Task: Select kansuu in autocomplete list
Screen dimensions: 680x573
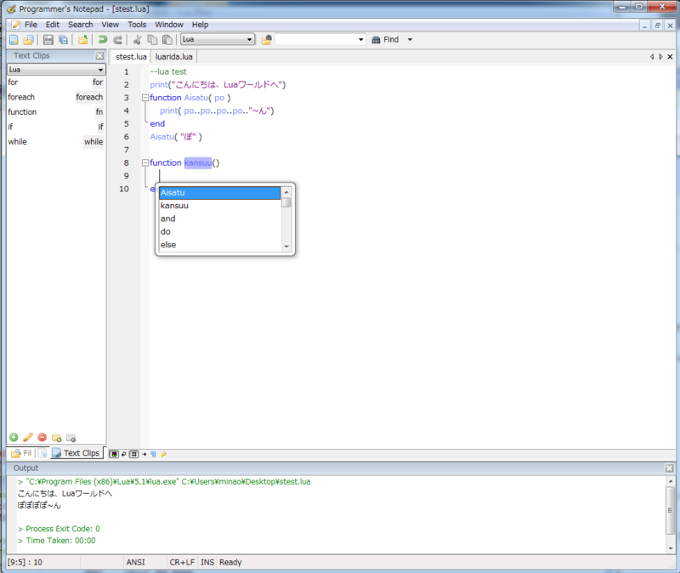Action: [x=219, y=206]
